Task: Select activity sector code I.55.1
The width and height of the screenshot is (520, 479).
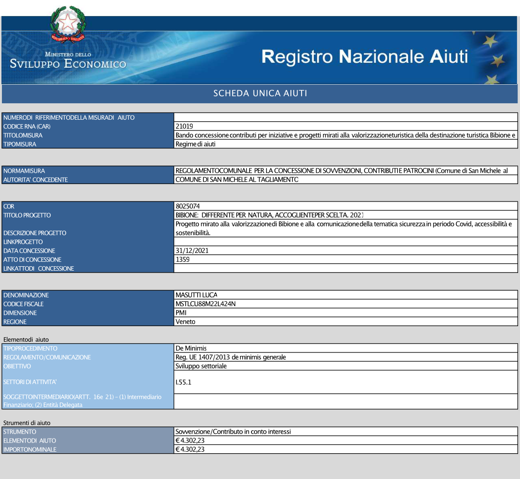Action: 183,383
